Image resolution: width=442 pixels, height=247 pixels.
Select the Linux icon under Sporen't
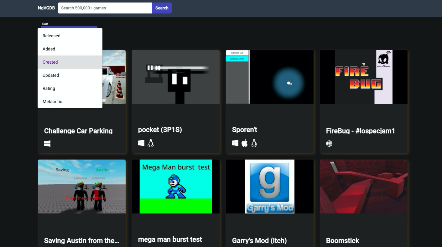(254, 143)
